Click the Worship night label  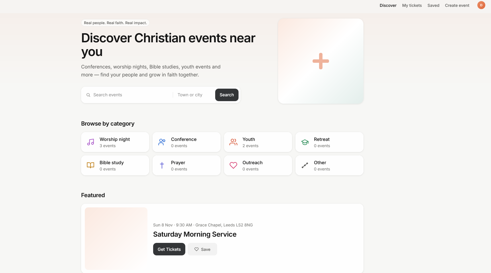115,139
